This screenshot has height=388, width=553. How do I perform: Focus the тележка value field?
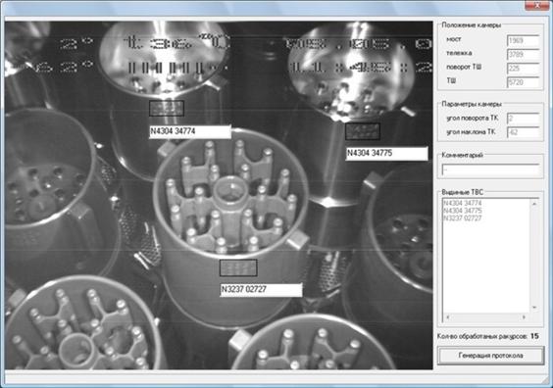(x=523, y=55)
